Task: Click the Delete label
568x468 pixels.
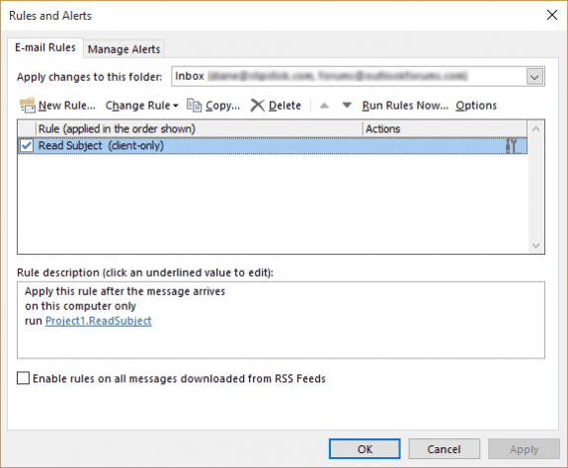Action: pos(284,106)
